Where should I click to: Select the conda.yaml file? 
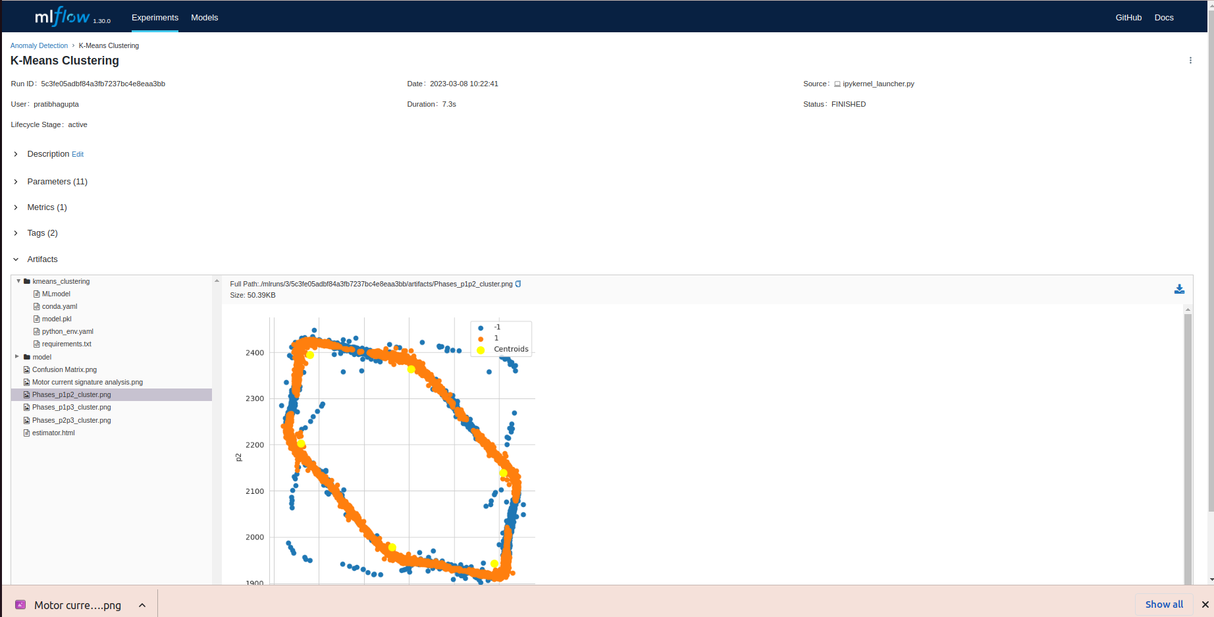click(59, 306)
